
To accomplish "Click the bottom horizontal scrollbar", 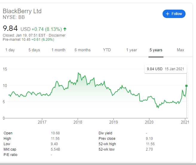I will [x=98, y=164].
